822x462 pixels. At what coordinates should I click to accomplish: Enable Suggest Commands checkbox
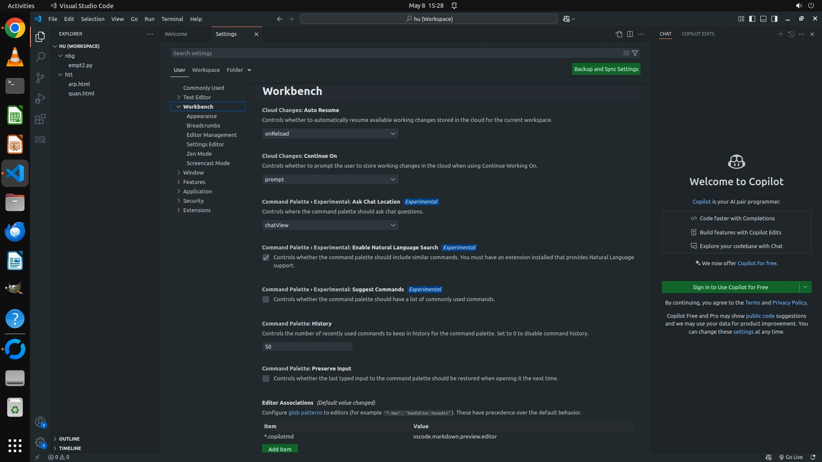click(x=266, y=299)
